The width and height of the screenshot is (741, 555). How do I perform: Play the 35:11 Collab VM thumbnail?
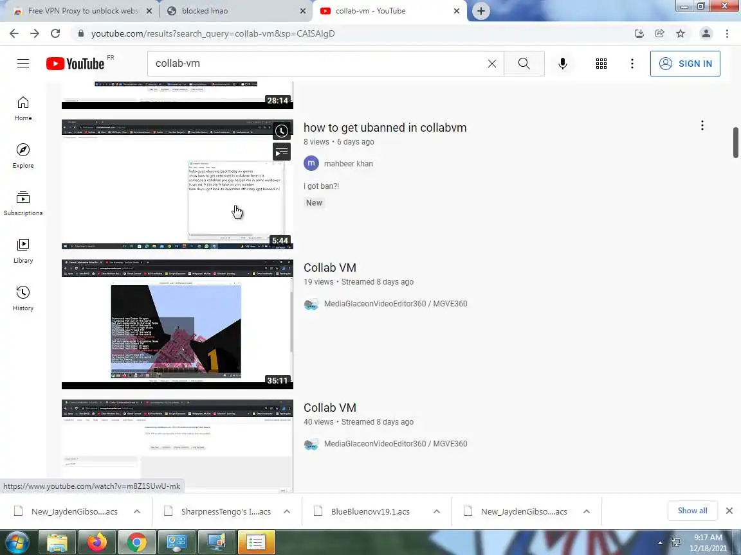pos(178,324)
